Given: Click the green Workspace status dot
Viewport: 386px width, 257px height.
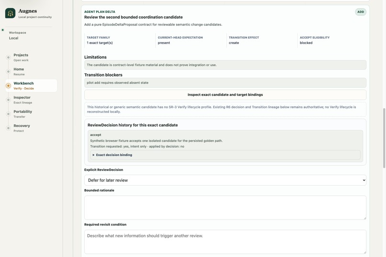Looking at the screenshot, I should [3, 30].
